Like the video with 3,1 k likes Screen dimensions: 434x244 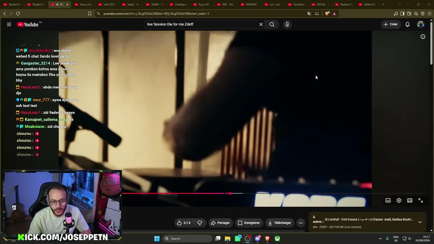183,223
